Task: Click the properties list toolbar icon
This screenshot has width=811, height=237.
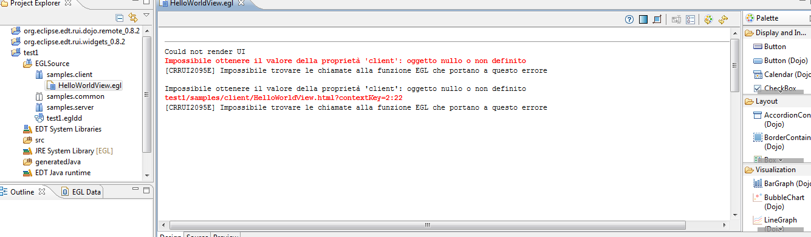Action: coord(690,19)
